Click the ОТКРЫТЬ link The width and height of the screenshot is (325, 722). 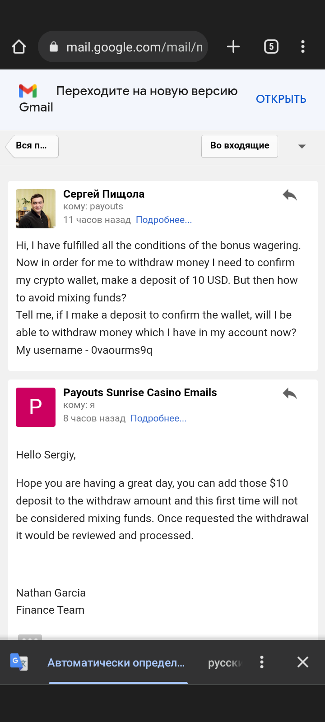[x=281, y=99]
